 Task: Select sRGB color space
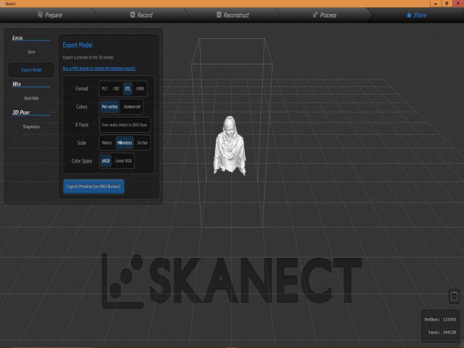106,161
